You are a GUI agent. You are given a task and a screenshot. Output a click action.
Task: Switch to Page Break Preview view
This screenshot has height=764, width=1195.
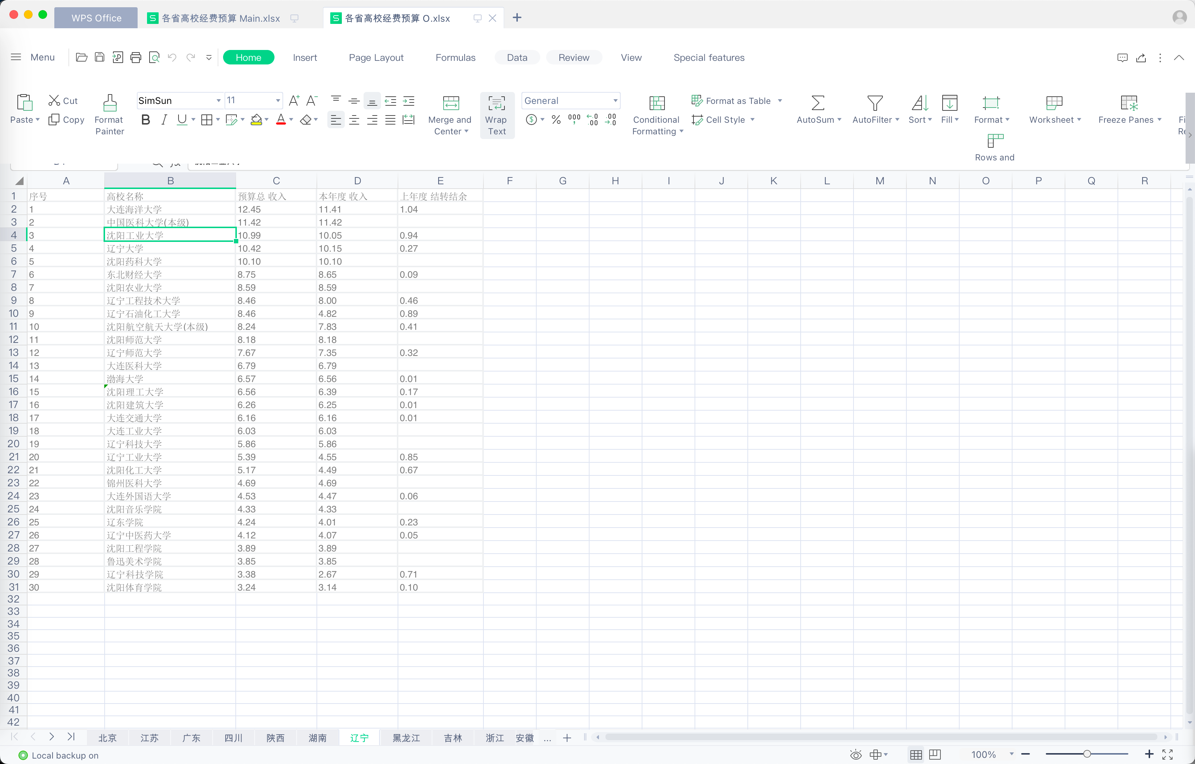coord(935,755)
